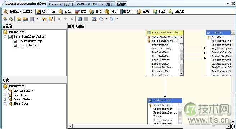Switch to the KPI tab

tap(80, 12)
